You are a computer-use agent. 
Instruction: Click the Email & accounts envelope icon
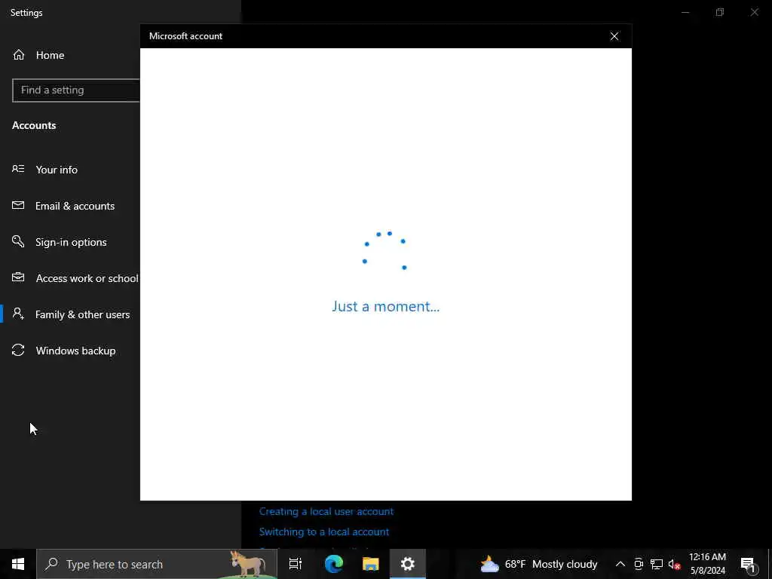click(18, 205)
